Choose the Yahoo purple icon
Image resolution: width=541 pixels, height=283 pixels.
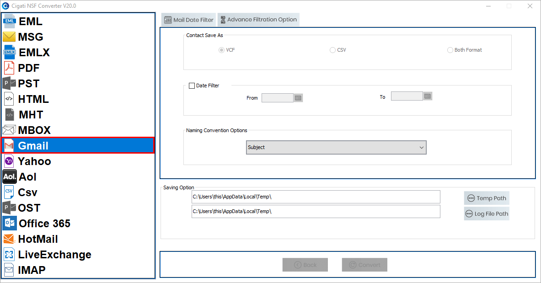[9, 161]
